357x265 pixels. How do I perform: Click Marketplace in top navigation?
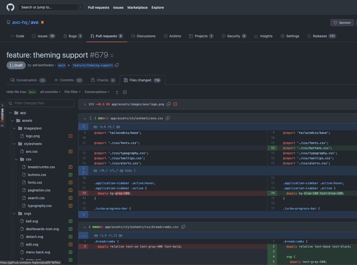(137, 7)
